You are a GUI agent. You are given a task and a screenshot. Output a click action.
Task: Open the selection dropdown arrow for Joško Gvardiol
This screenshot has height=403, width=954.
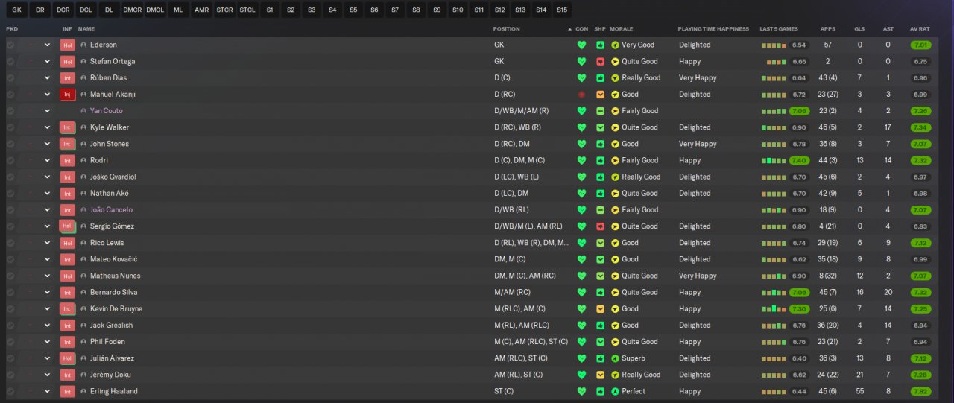pyautogui.click(x=47, y=177)
